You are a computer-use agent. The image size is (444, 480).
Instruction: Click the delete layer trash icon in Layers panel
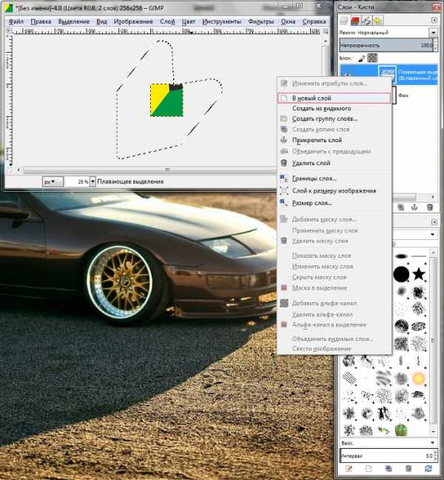tap(430, 207)
